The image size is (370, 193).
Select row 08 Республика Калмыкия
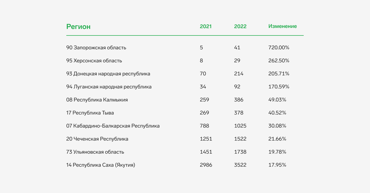[x=185, y=100]
